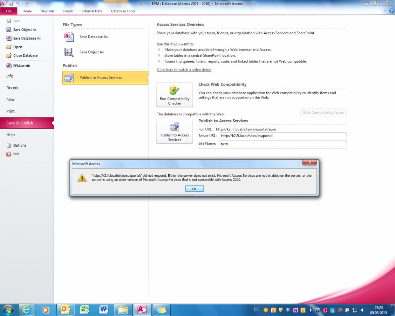Viewport: 395px width, 316px height.
Task: Switch to the External Data tab
Action: (92, 11)
